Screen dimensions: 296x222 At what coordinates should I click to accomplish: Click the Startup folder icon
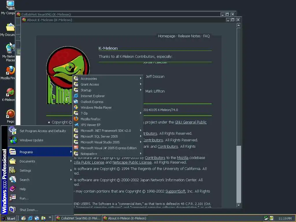tap(76, 90)
